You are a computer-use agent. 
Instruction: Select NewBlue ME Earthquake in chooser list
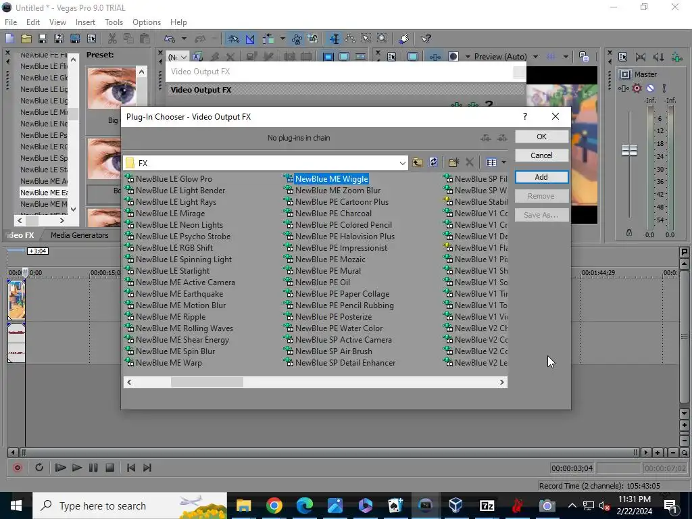point(179,293)
